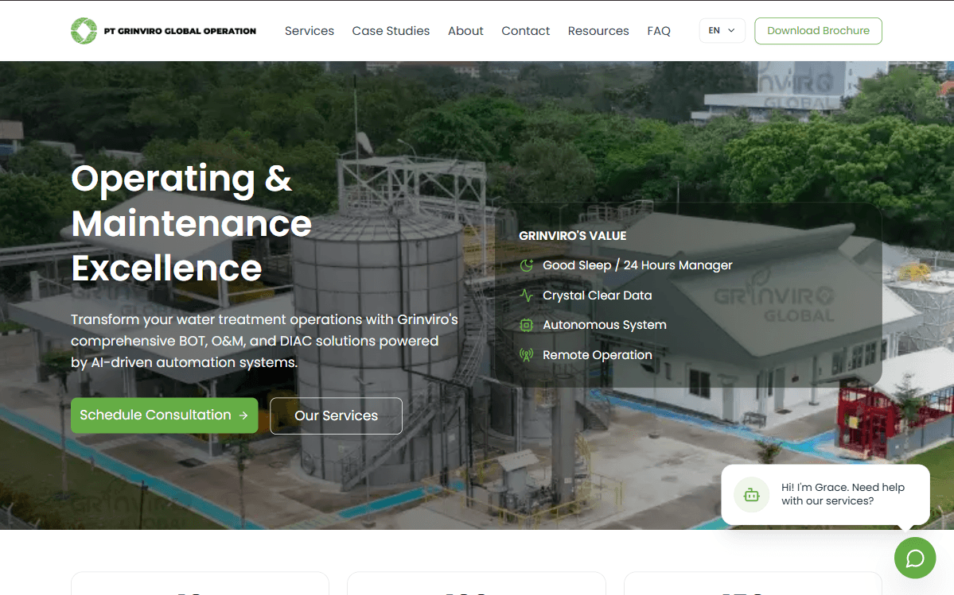
Task: Click the pulse icon beside Crystal Clear Data
Action: pyautogui.click(x=526, y=296)
